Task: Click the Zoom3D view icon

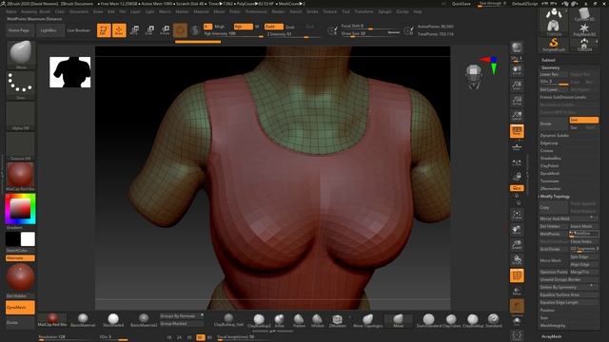Action: 517,245
